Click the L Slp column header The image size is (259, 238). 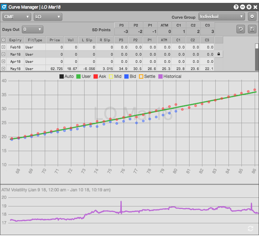[87, 40]
